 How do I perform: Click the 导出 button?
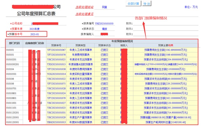point(147,4)
